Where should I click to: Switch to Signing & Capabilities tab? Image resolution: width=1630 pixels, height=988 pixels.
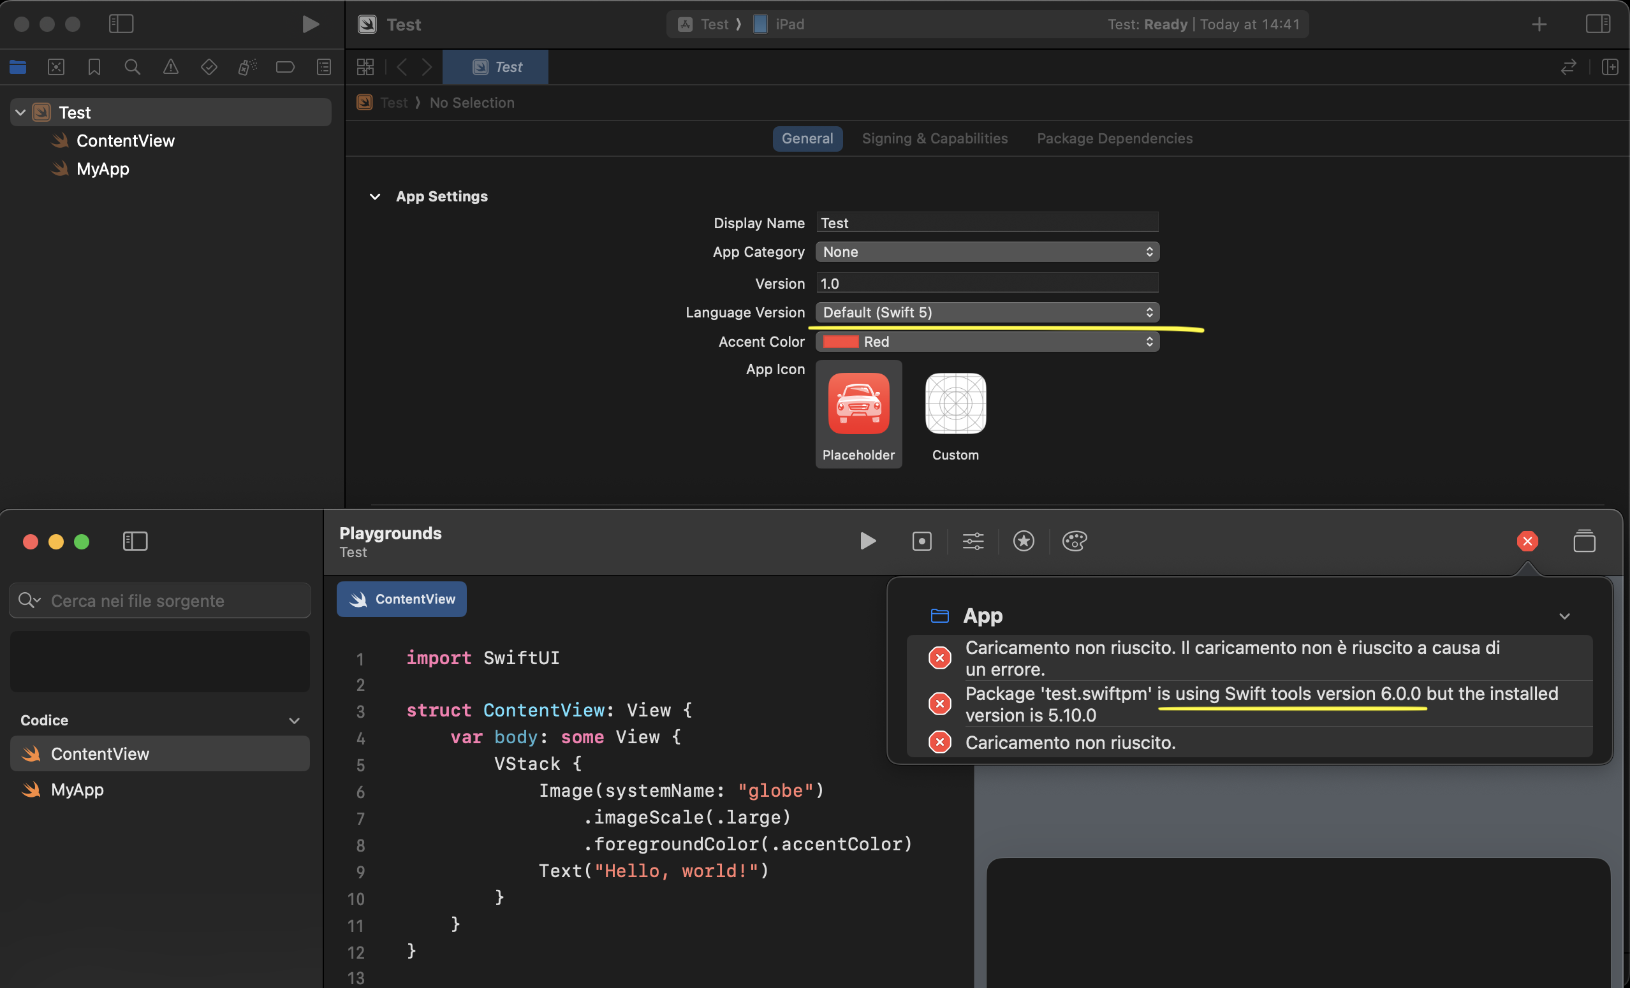tap(935, 138)
